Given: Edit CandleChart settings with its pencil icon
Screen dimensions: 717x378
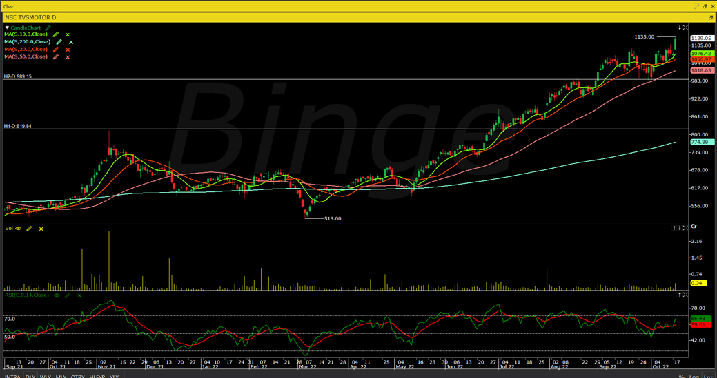Looking at the screenshot, I should coord(47,28).
